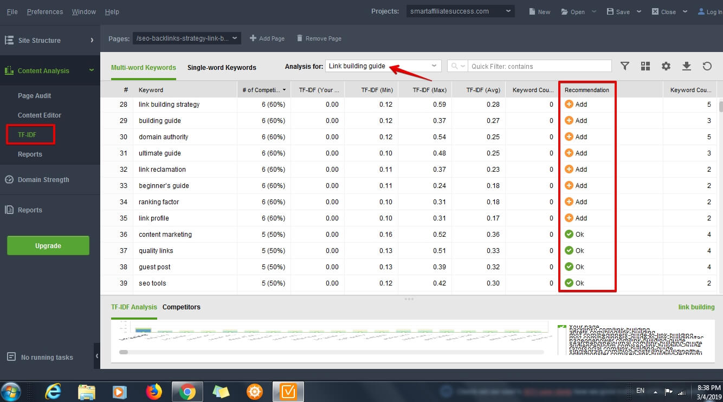Click the Remove Page button

click(x=318, y=38)
